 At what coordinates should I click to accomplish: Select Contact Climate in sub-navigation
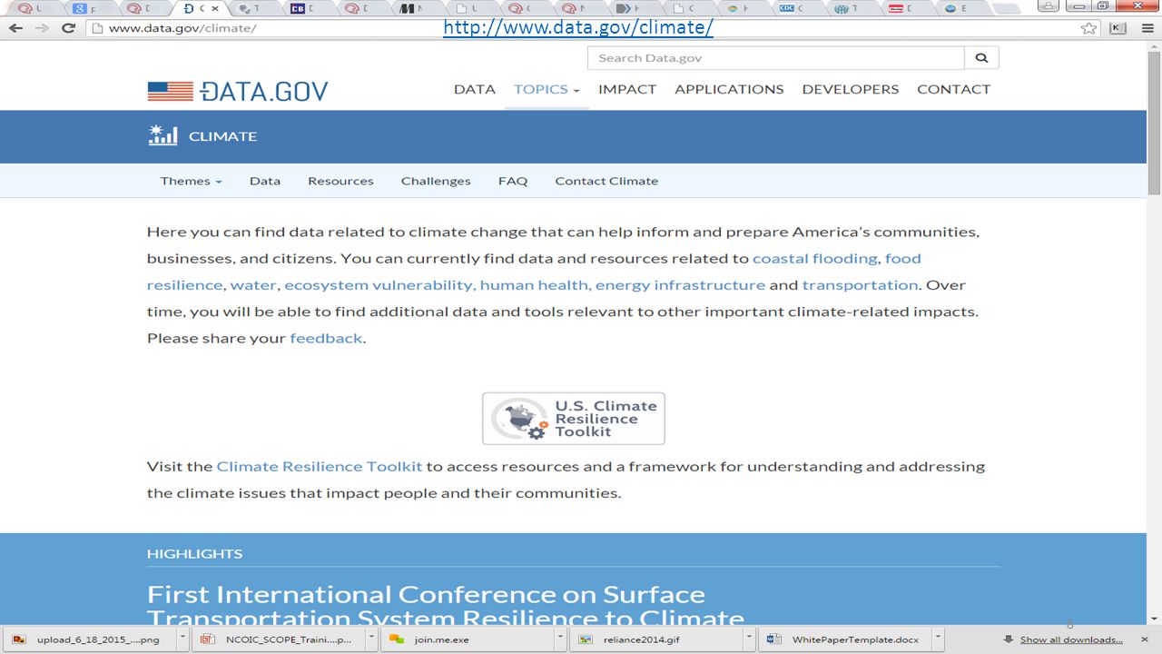coord(606,181)
